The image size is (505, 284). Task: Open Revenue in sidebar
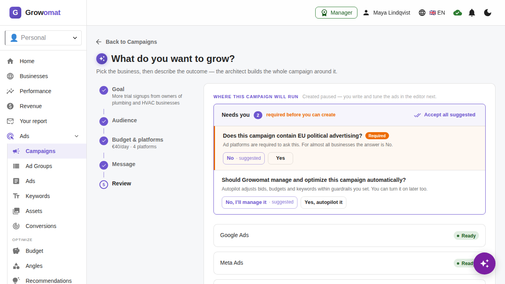[x=43, y=106]
